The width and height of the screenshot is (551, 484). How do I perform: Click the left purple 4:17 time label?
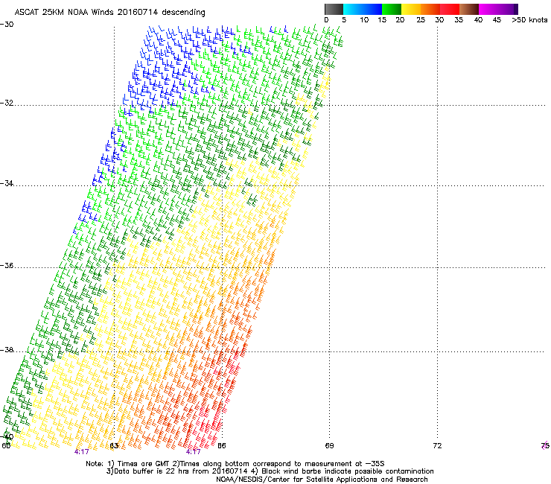point(81,452)
